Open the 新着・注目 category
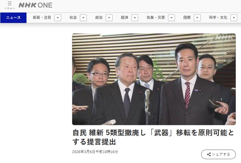This screenshot has width=241, height=163. point(42,18)
